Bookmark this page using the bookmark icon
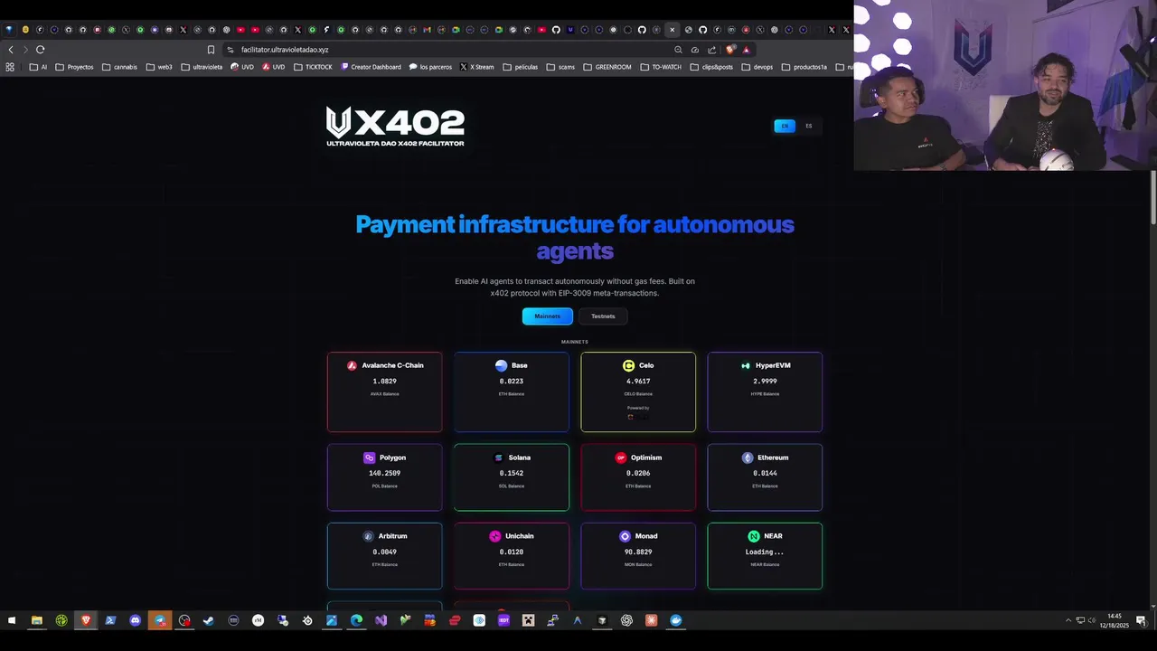1157x651 pixels. click(211, 50)
